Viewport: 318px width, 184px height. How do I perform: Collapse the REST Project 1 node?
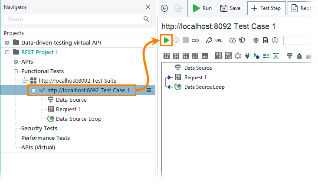7,52
